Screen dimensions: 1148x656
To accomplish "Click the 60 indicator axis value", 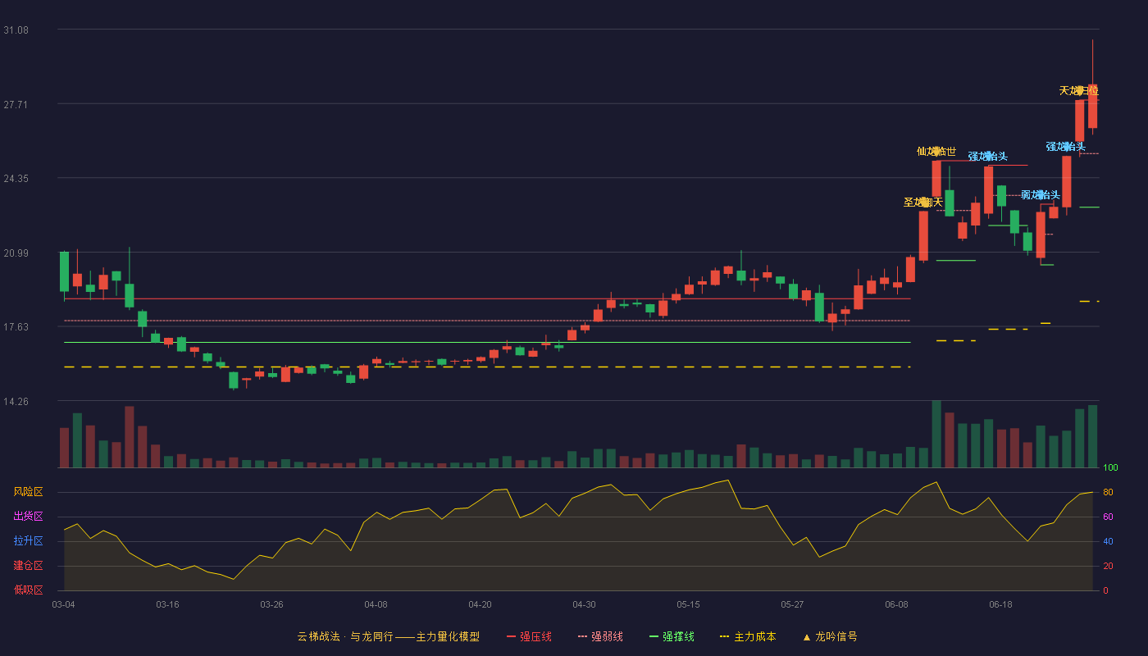I will click(1107, 517).
